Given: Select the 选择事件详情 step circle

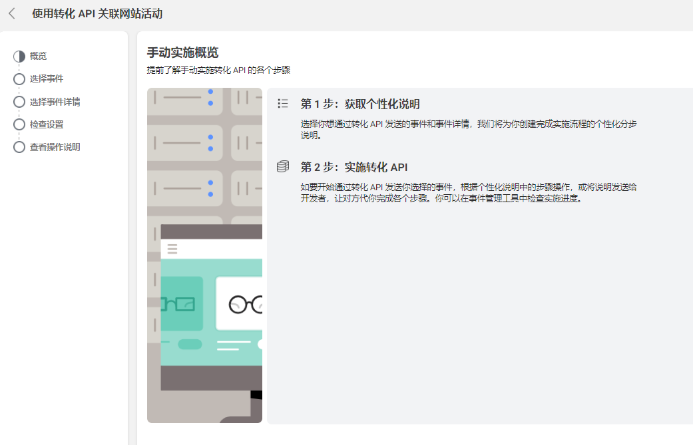Looking at the screenshot, I should tap(19, 102).
